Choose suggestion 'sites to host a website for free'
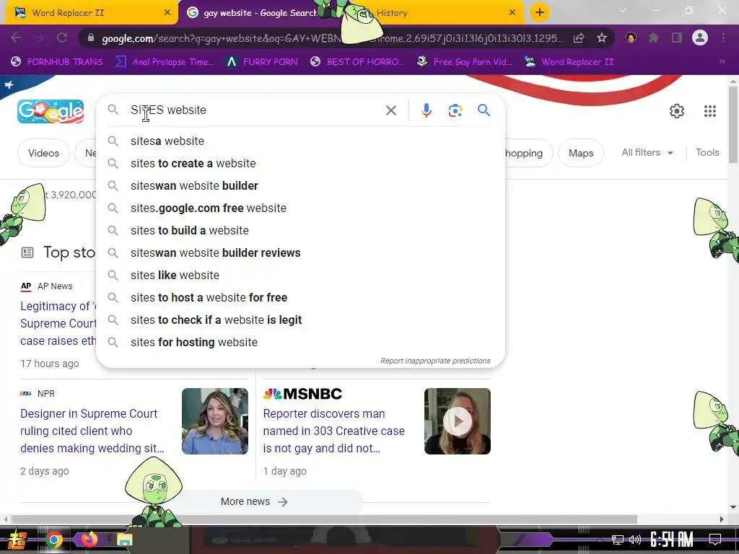 tap(300, 298)
